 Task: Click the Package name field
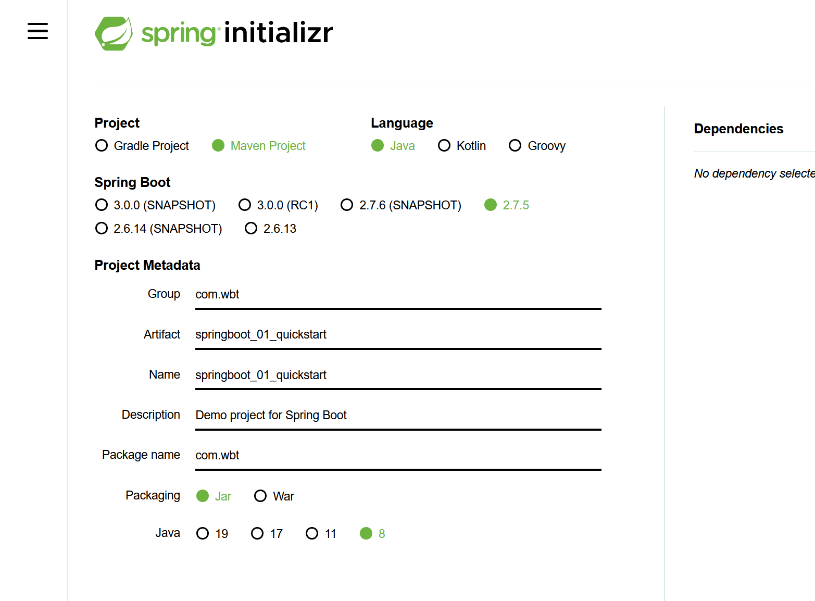pos(398,455)
